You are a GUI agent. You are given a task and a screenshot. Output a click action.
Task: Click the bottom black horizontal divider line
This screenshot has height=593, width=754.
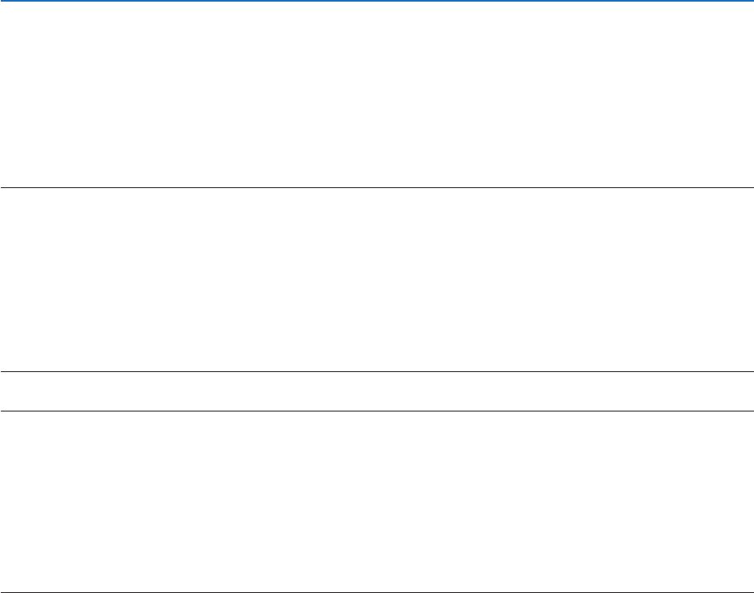point(377,591)
